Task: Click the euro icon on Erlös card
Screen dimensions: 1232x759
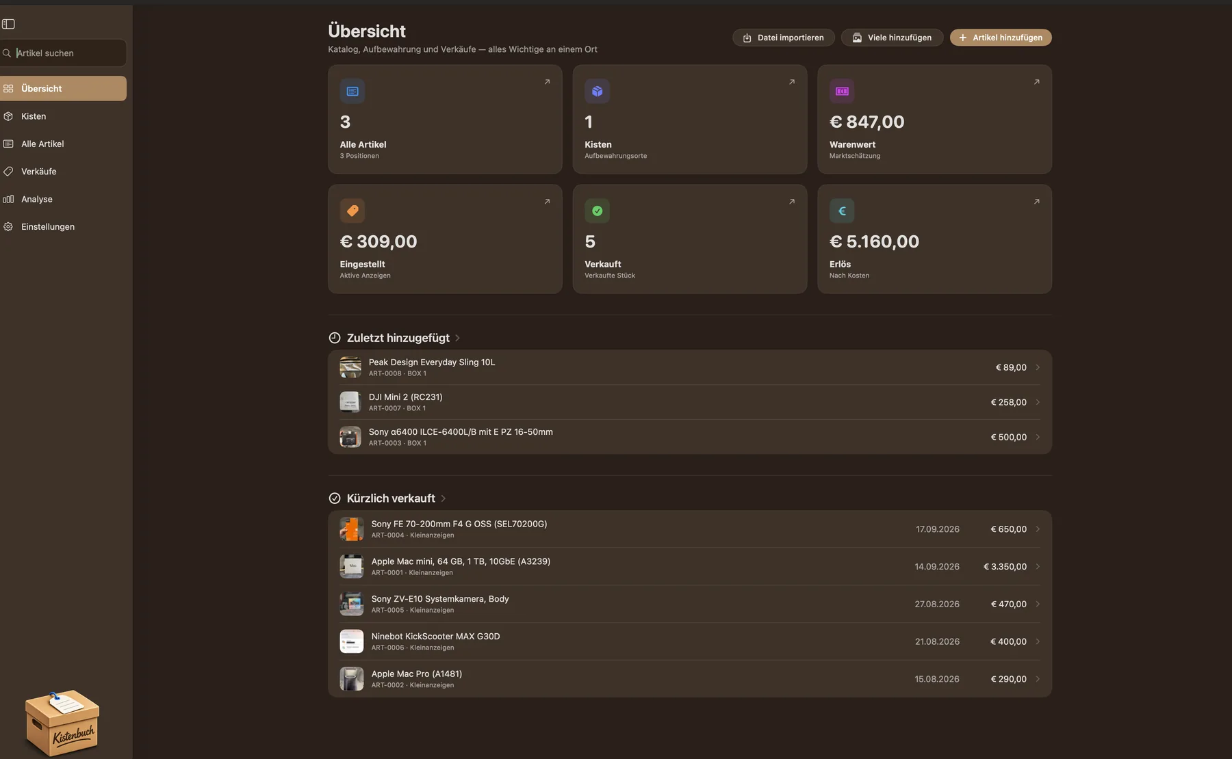Action: coord(842,211)
